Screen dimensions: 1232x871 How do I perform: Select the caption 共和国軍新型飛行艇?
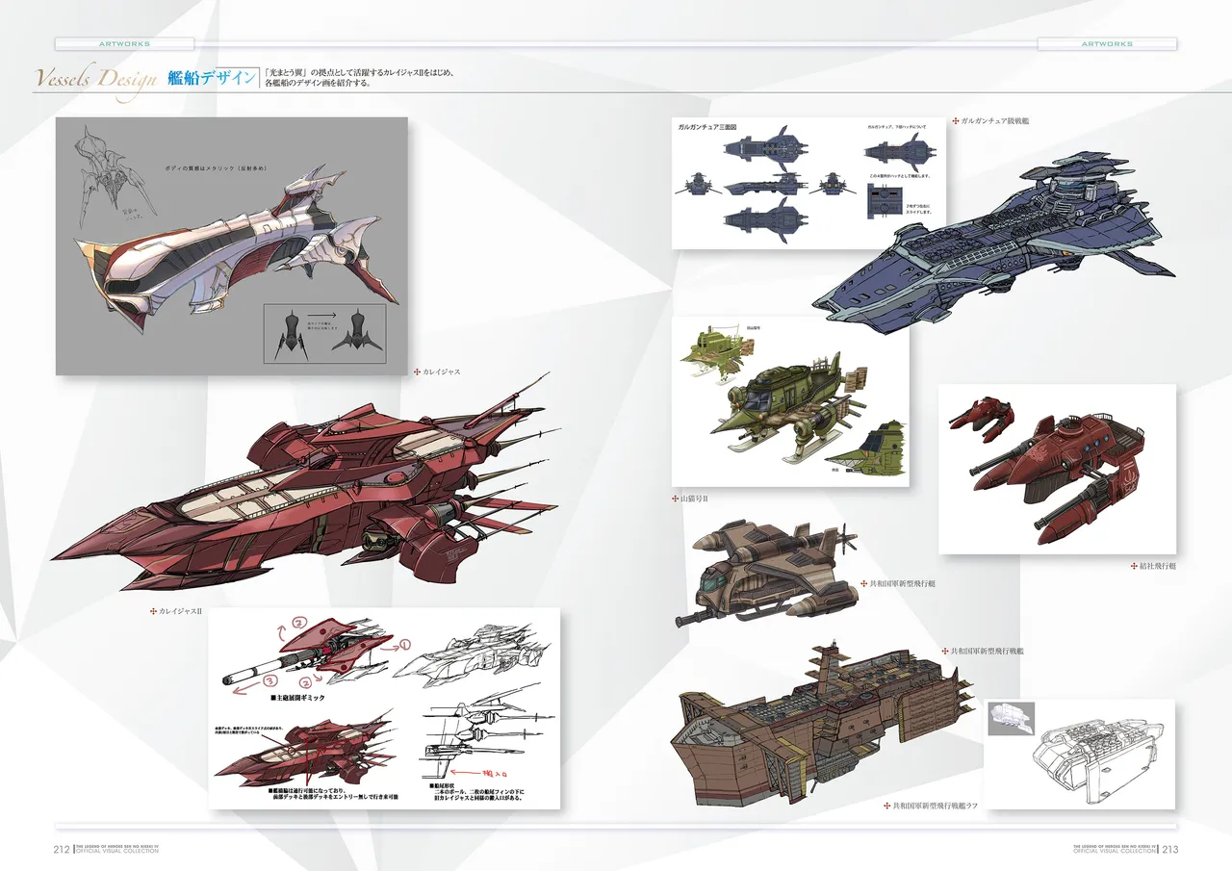(902, 584)
